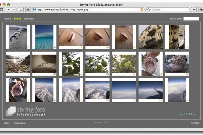Click LB on the MESSAGE photo
Image resolution: width=203 pixels, height=135 pixels.
[54, 74]
